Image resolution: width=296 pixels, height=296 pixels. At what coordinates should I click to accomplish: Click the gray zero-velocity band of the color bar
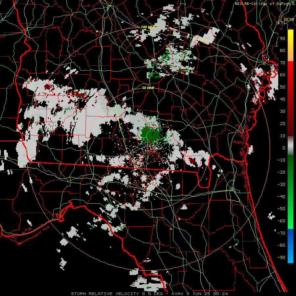pos(290,146)
